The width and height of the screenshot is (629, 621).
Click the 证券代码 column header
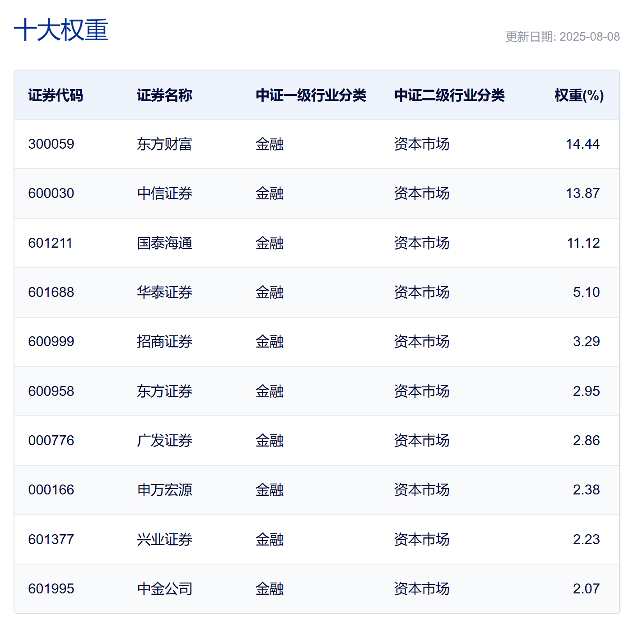click(56, 95)
